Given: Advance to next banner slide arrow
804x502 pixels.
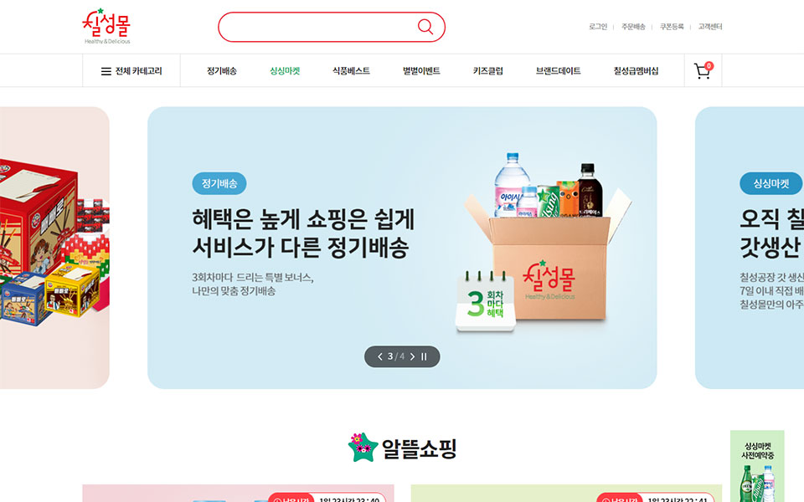Looking at the screenshot, I should (412, 356).
